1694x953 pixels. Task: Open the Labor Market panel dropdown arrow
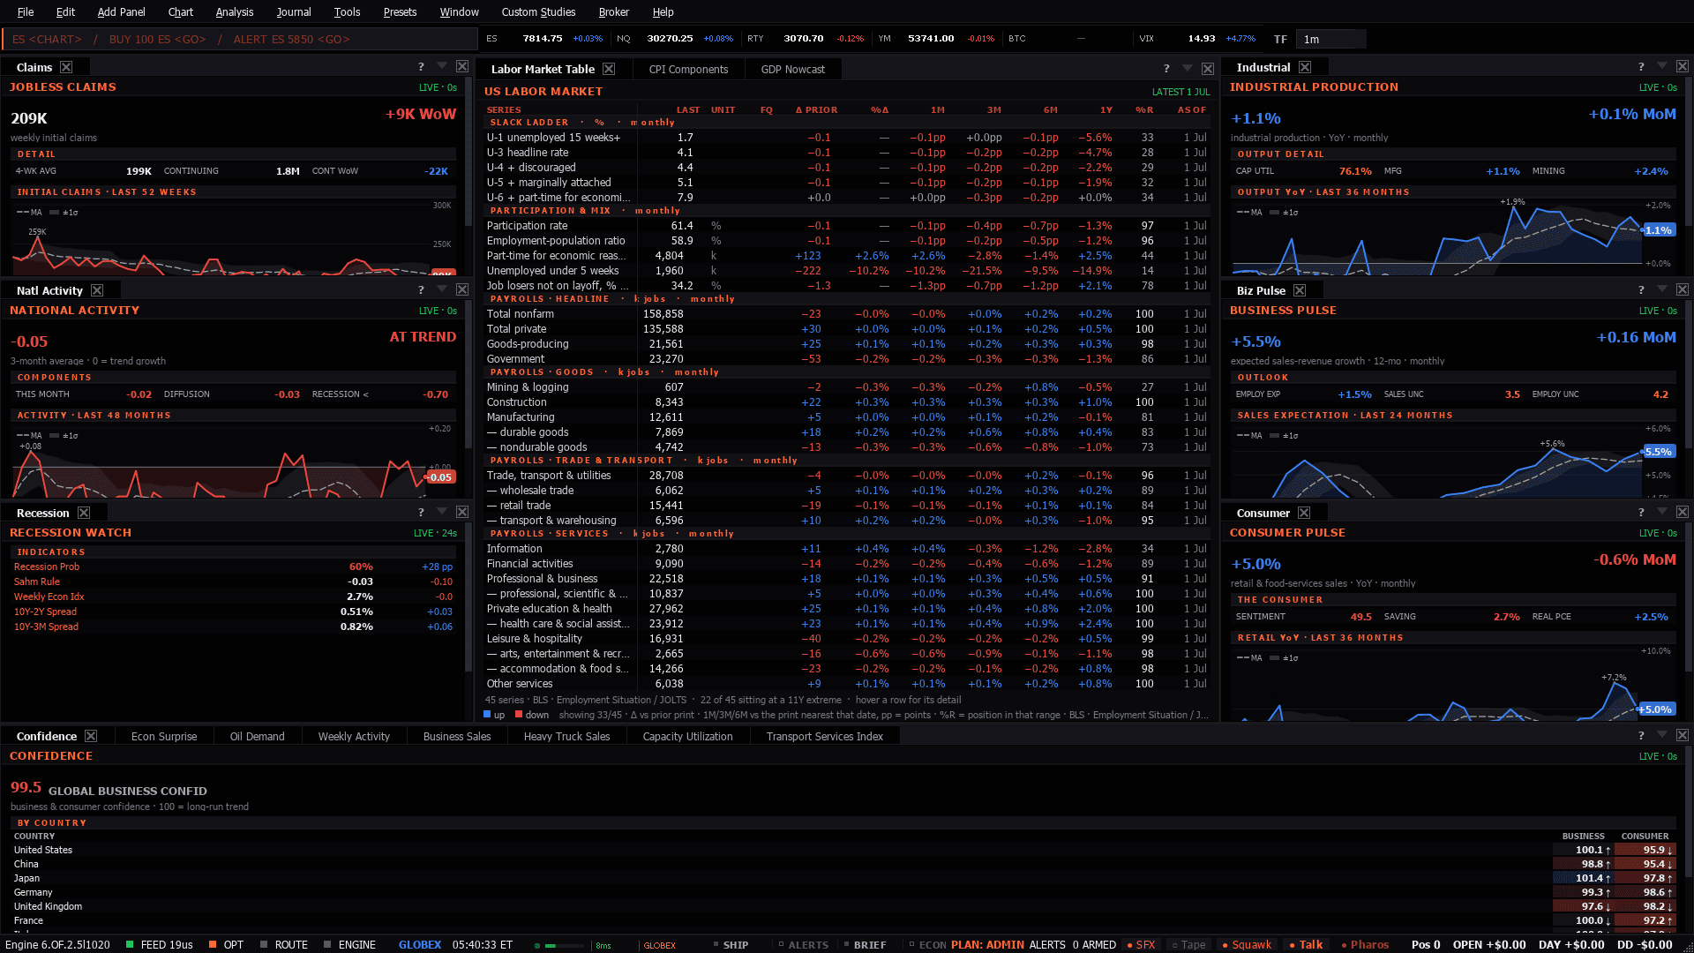pos(1188,69)
